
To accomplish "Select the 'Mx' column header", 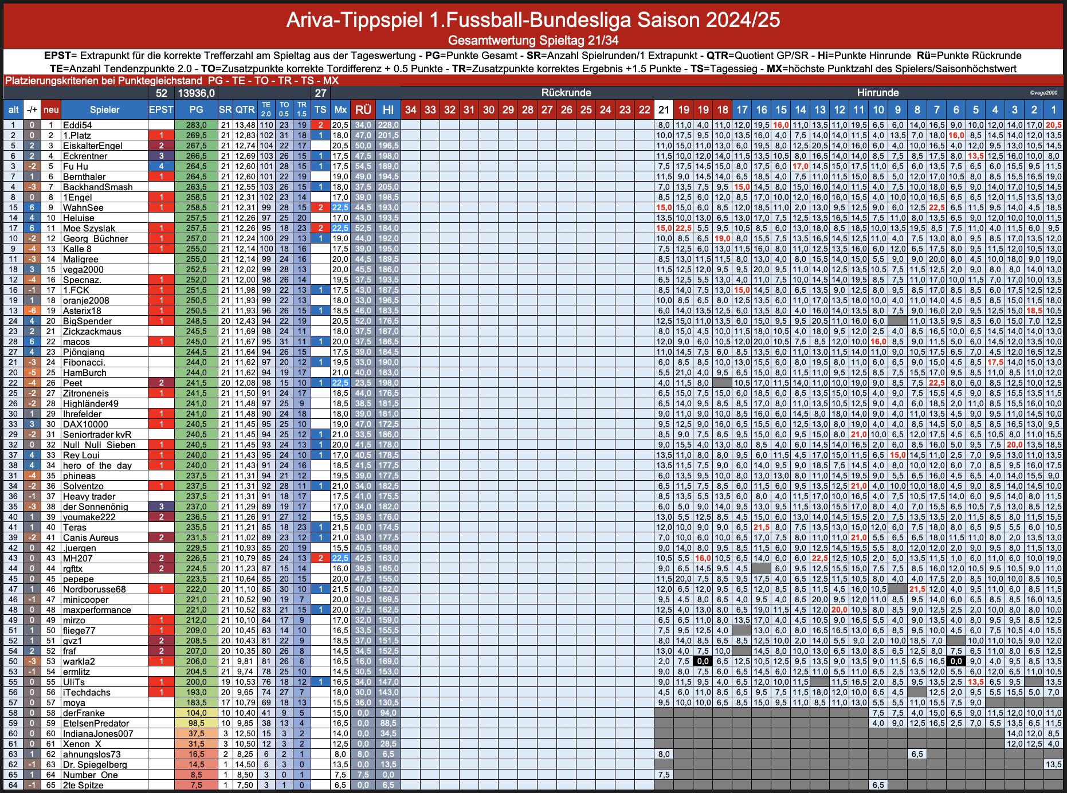I will [340, 109].
